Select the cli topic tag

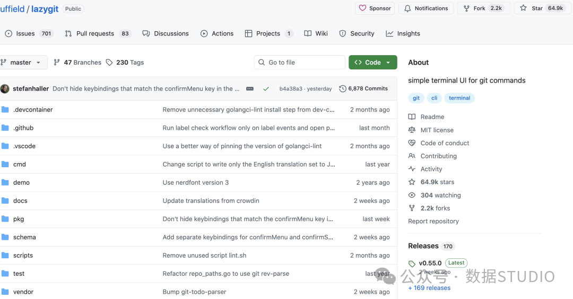pos(434,98)
